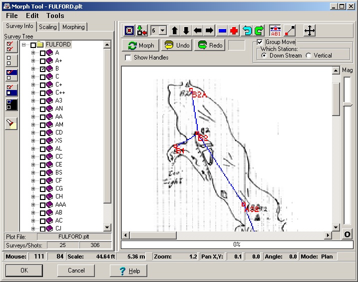Uncheck the survey B checkbox
The width and height of the screenshot is (358, 282).
[x=42, y=69]
